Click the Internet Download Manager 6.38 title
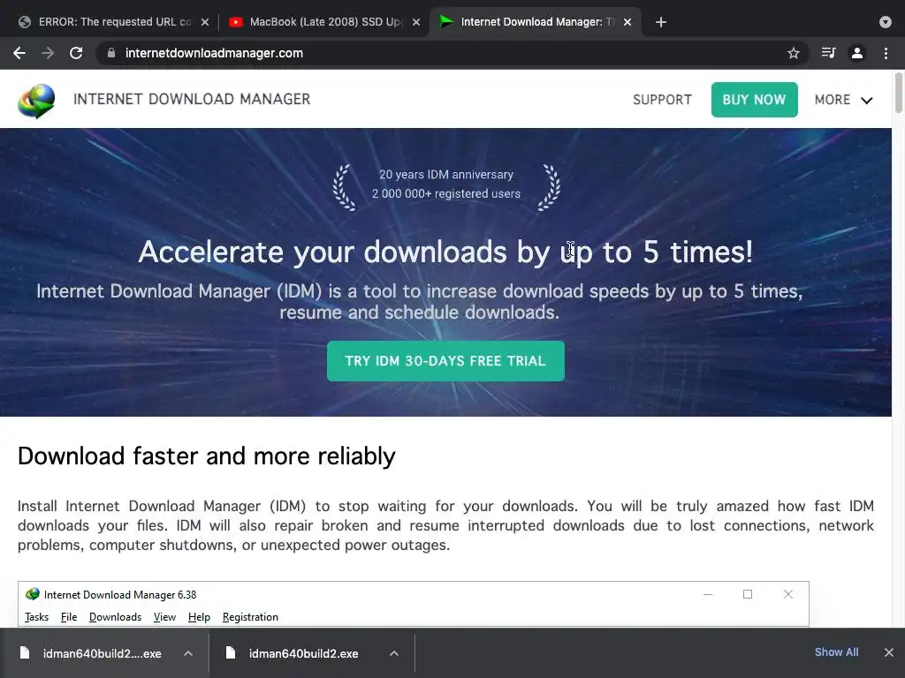 point(120,594)
